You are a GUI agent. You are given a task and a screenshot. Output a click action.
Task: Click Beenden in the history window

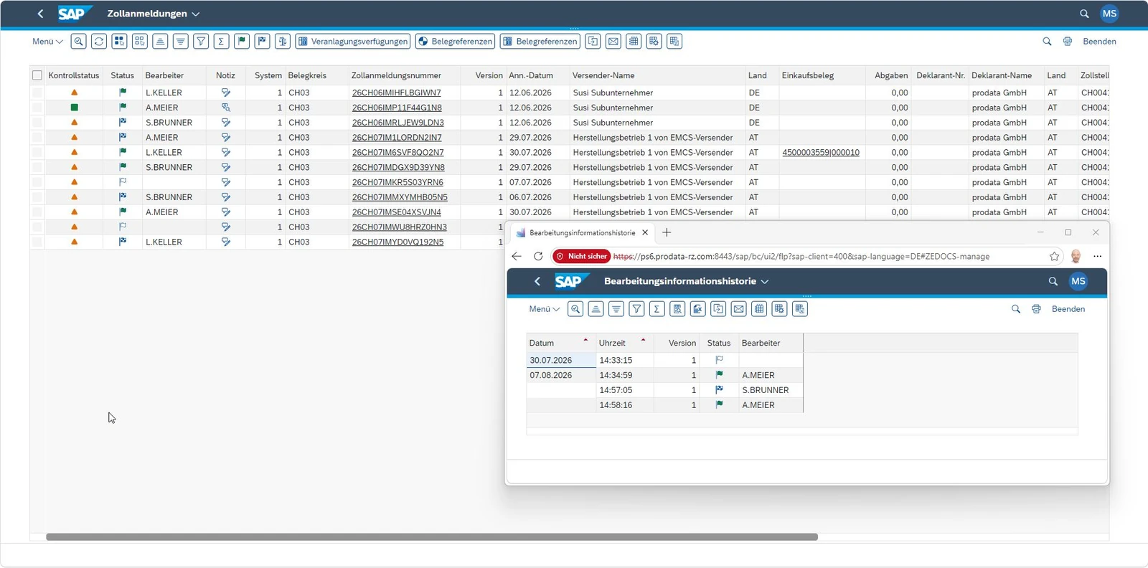pyautogui.click(x=1068, y=309)
